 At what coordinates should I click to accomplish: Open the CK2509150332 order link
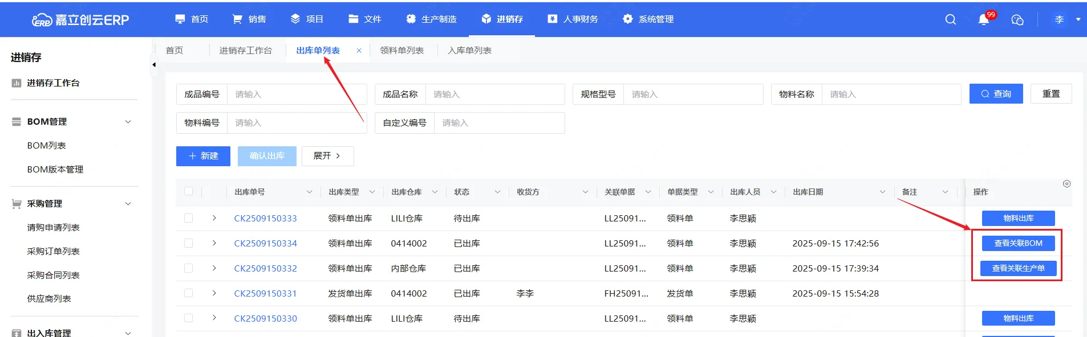click(x=265, y=268)
